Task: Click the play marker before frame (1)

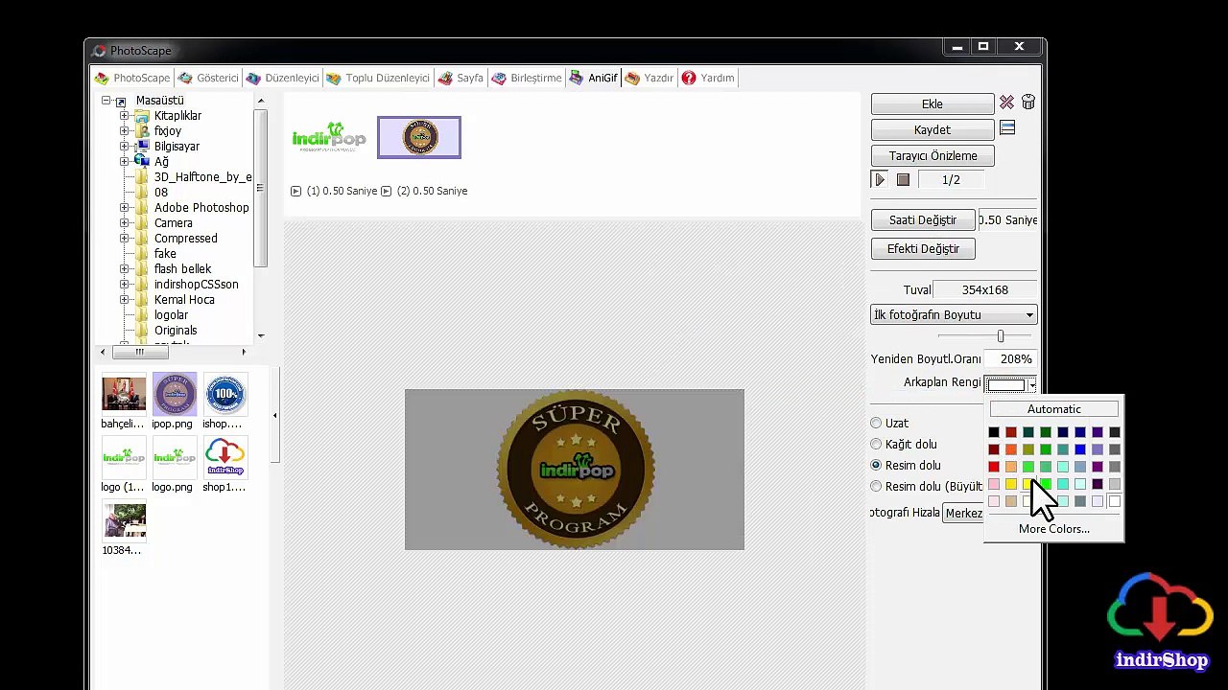Action: (x=295, y=191)
